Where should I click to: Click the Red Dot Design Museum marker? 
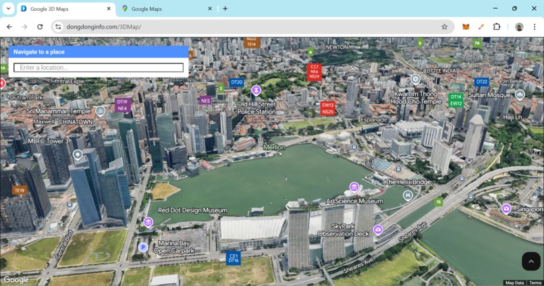coord(148,222)
